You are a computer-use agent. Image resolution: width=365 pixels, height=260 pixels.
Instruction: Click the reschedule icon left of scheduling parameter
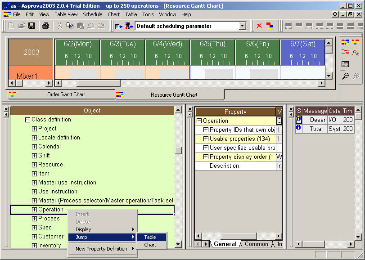119,26
